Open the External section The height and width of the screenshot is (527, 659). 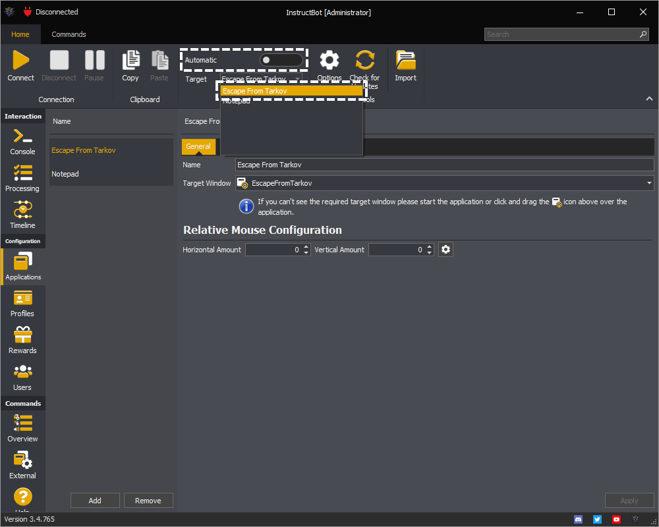(22, 466)
